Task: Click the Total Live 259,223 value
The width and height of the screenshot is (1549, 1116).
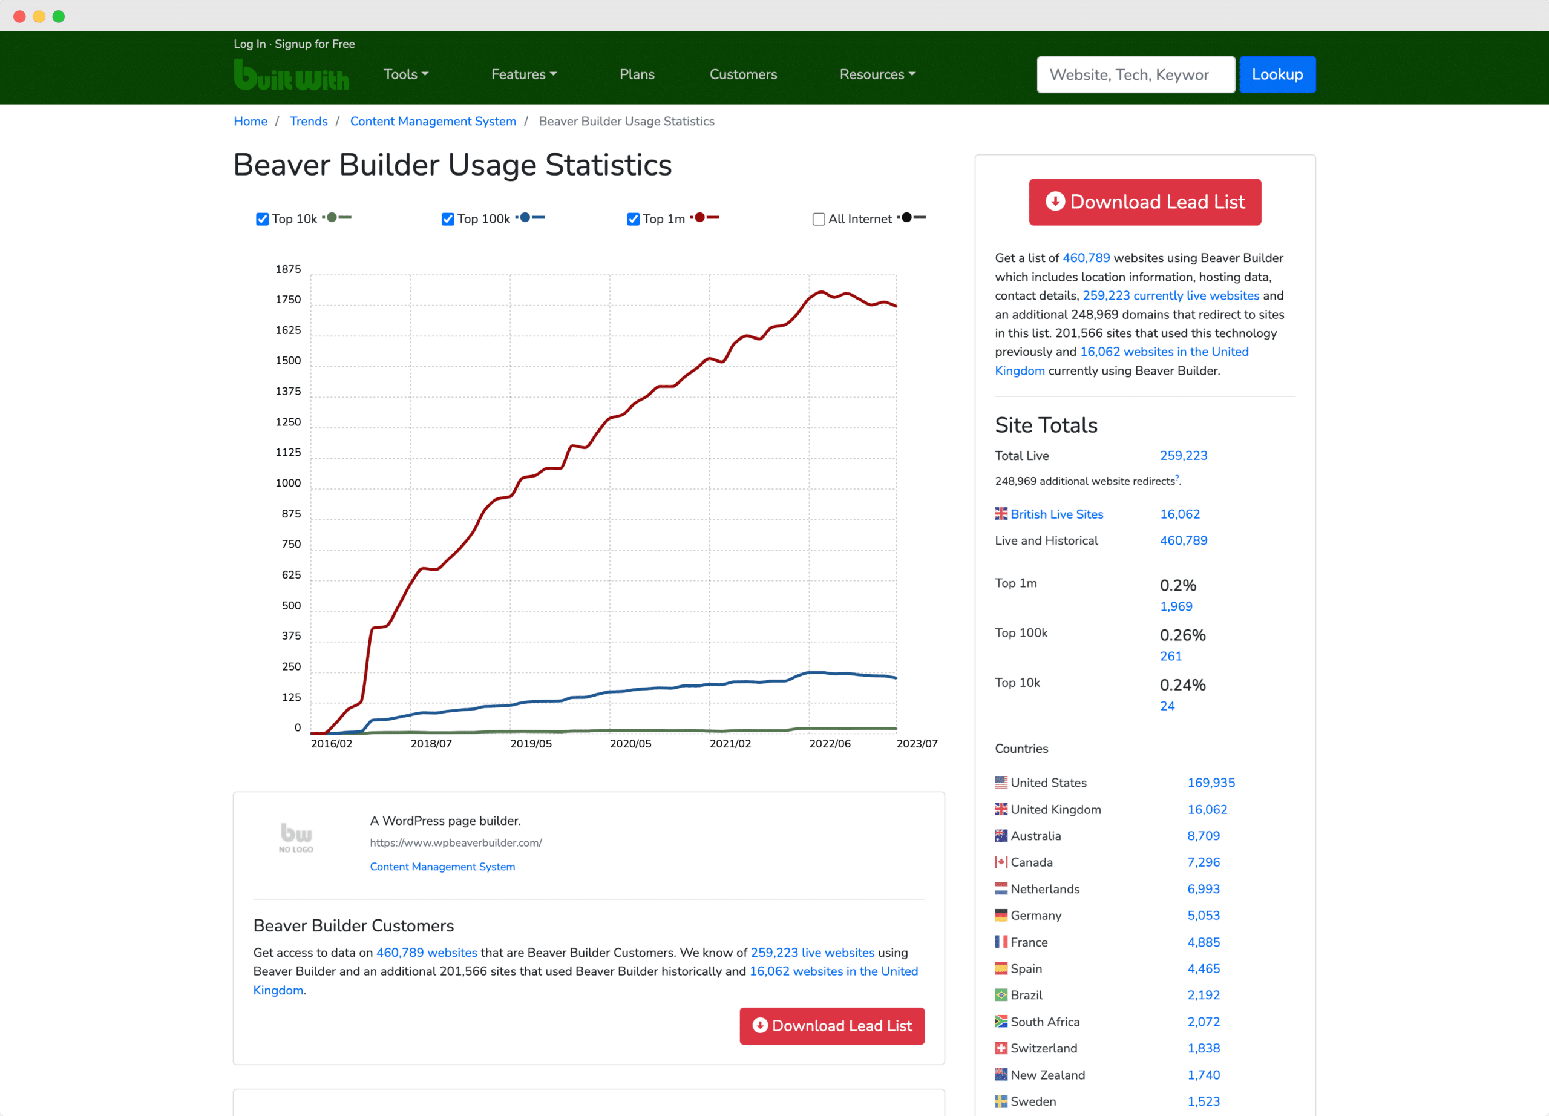Action: [1183, 456]
